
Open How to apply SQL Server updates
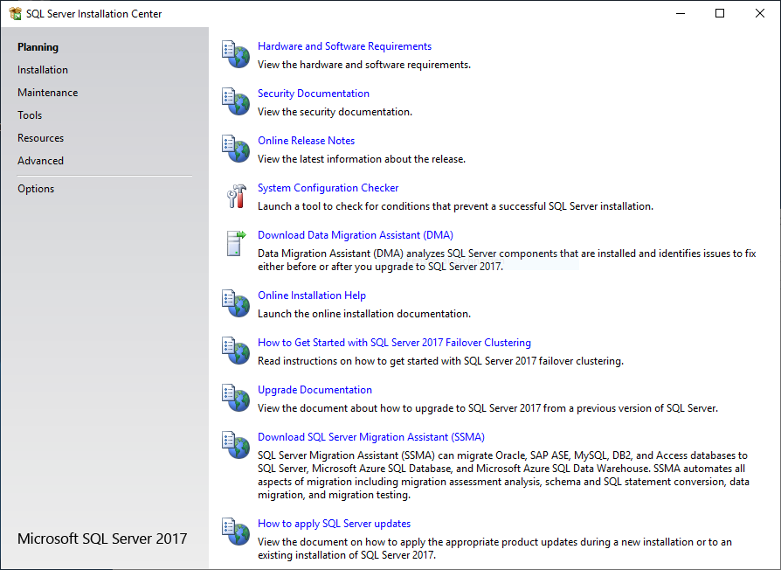coord(335,524)
